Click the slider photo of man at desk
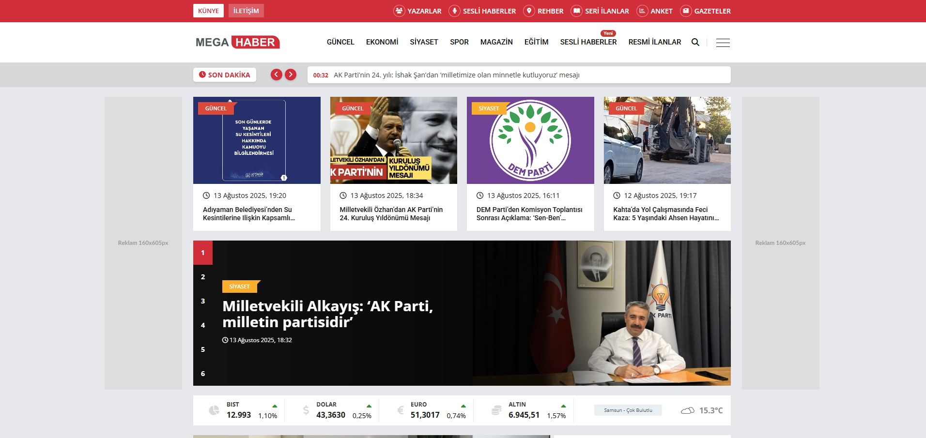926x438 pixels. [602, 313]
